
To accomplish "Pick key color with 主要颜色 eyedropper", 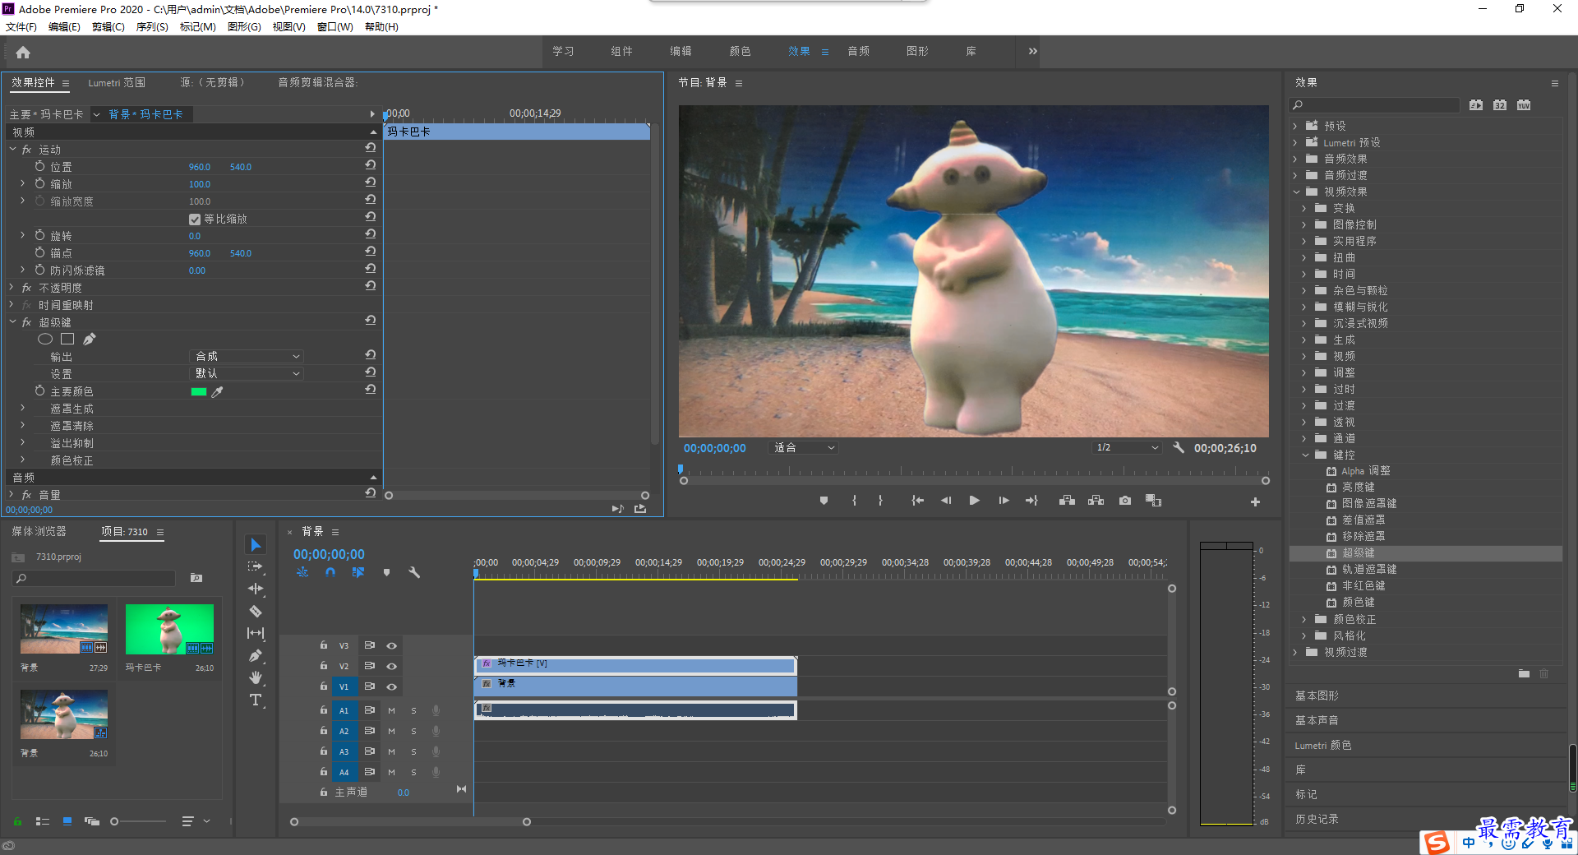I will 218,392.
